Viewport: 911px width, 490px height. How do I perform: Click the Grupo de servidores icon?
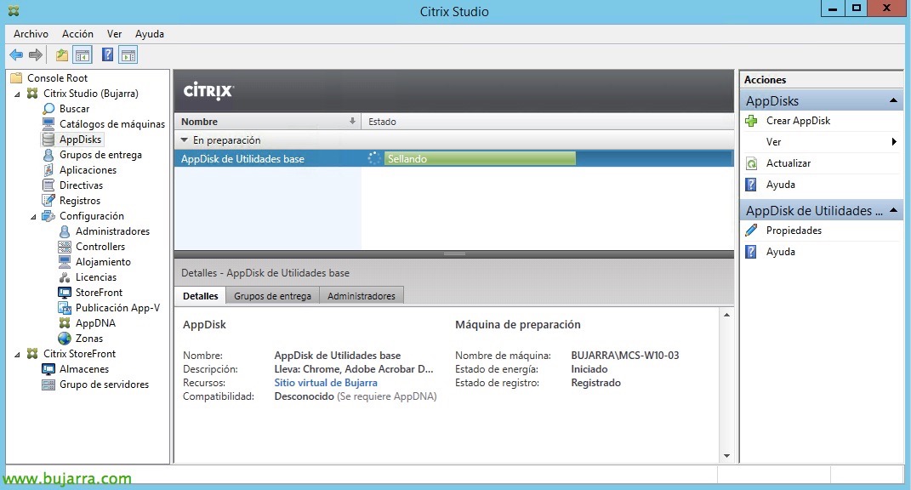coord(48,385)
